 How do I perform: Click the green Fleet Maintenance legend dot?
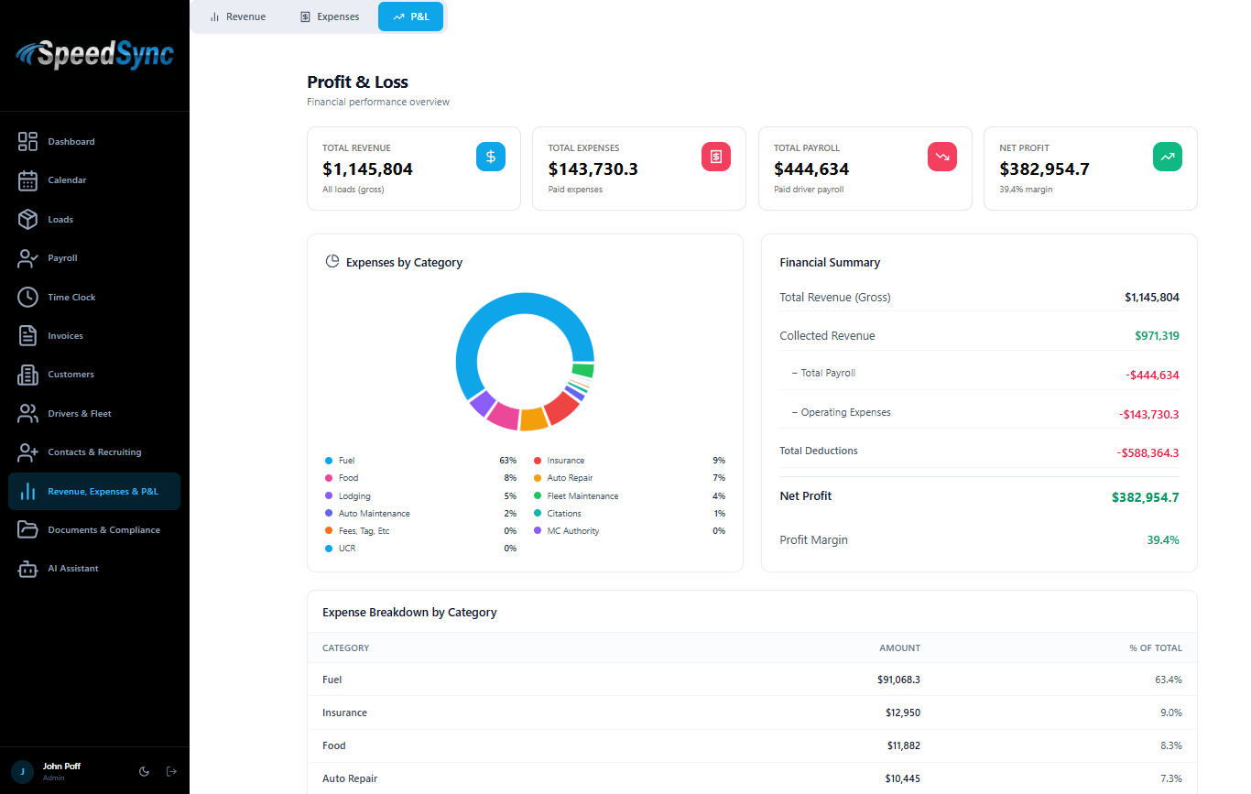click(538, 495)
